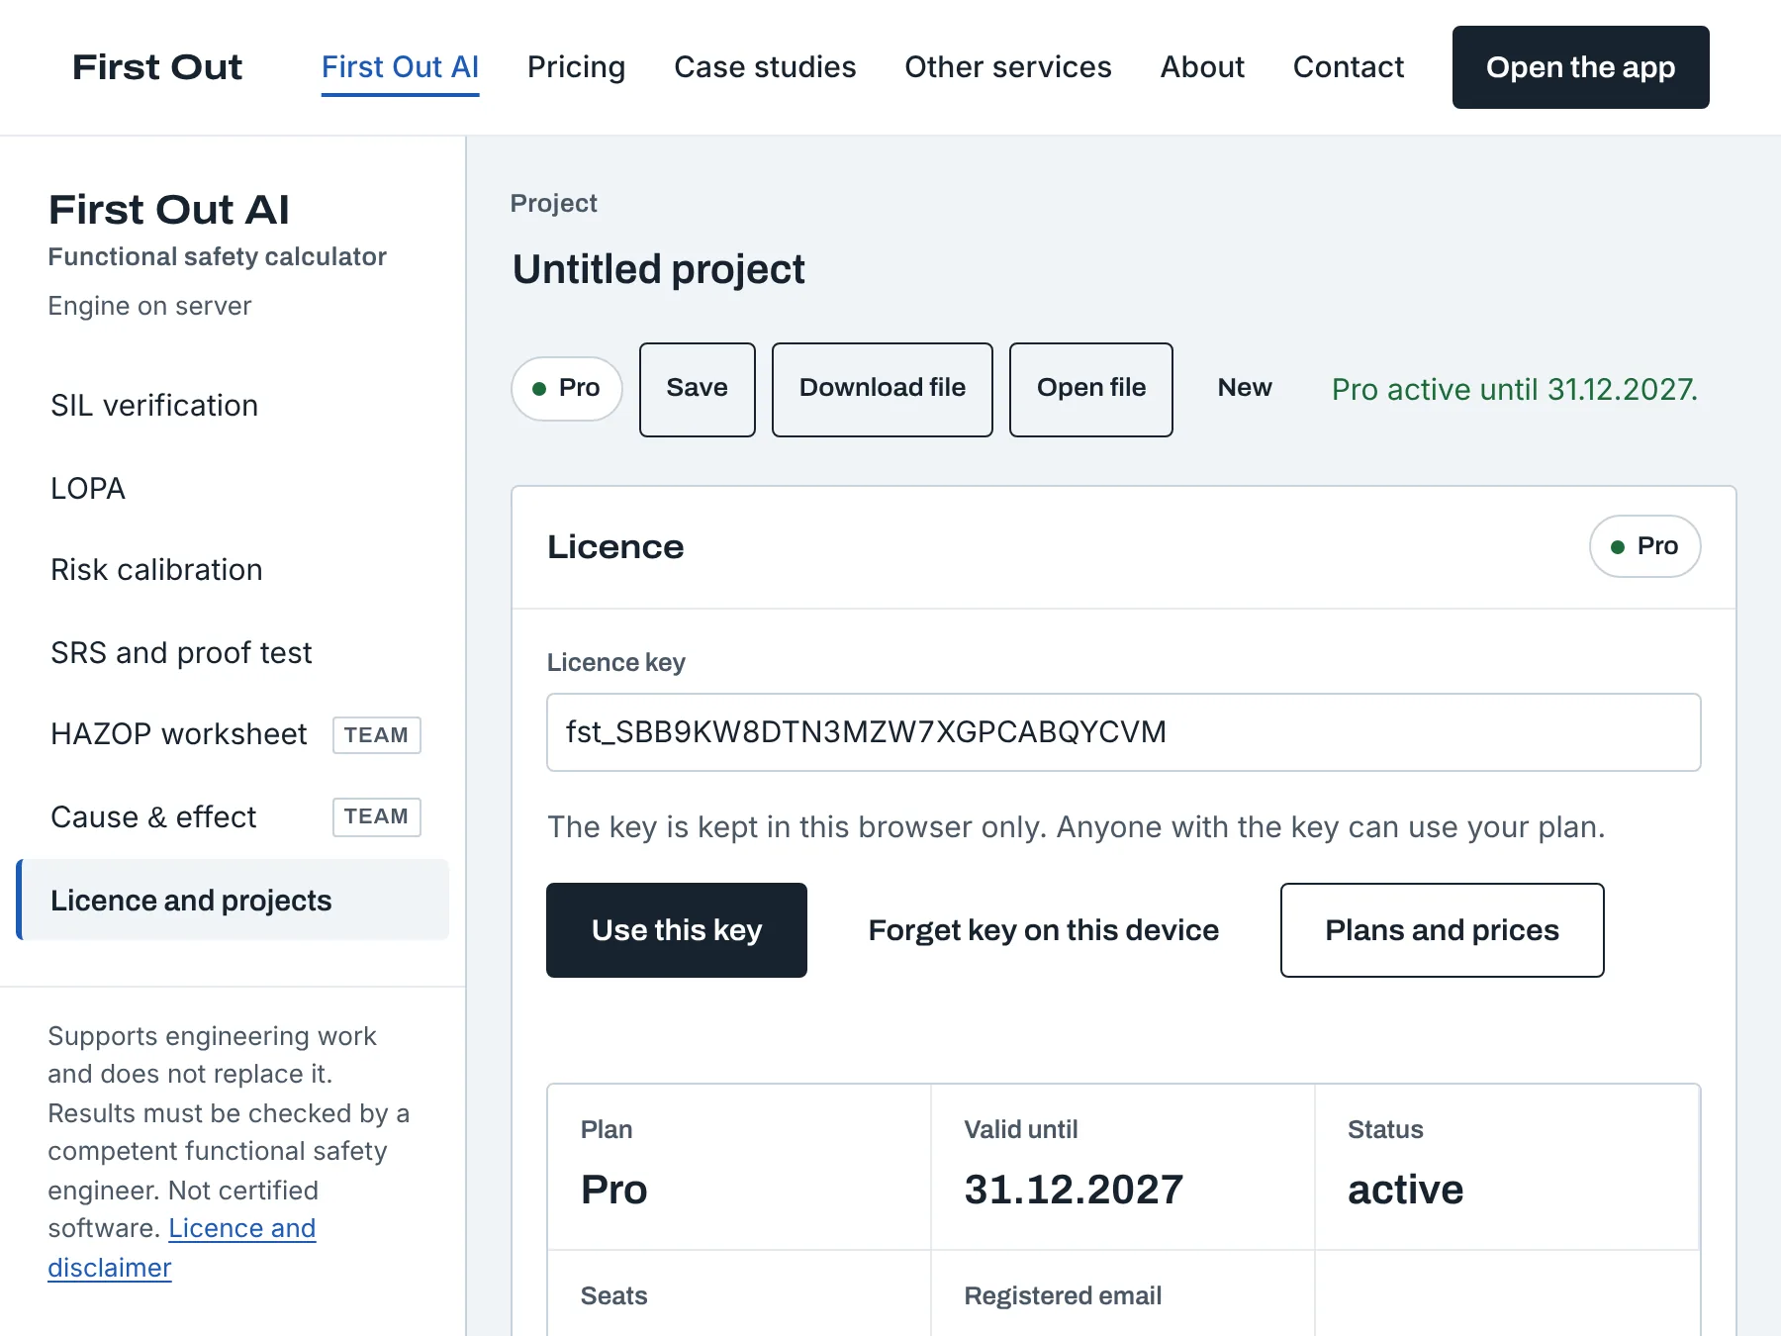Click the Licence panel heading

tap(615, 547)
